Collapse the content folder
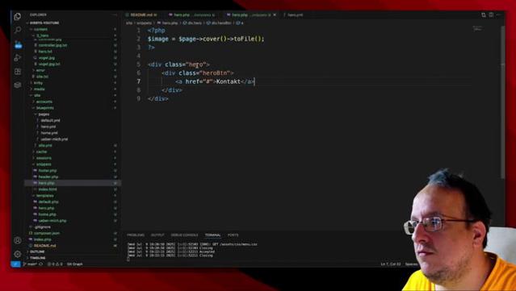516x291 pixels. tap(40, 29)
